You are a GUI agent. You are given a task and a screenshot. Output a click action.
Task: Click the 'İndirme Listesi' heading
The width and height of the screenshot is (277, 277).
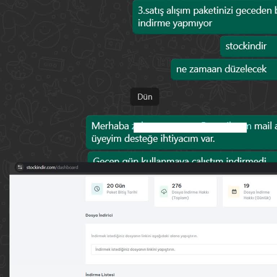(x=100, y=274)
